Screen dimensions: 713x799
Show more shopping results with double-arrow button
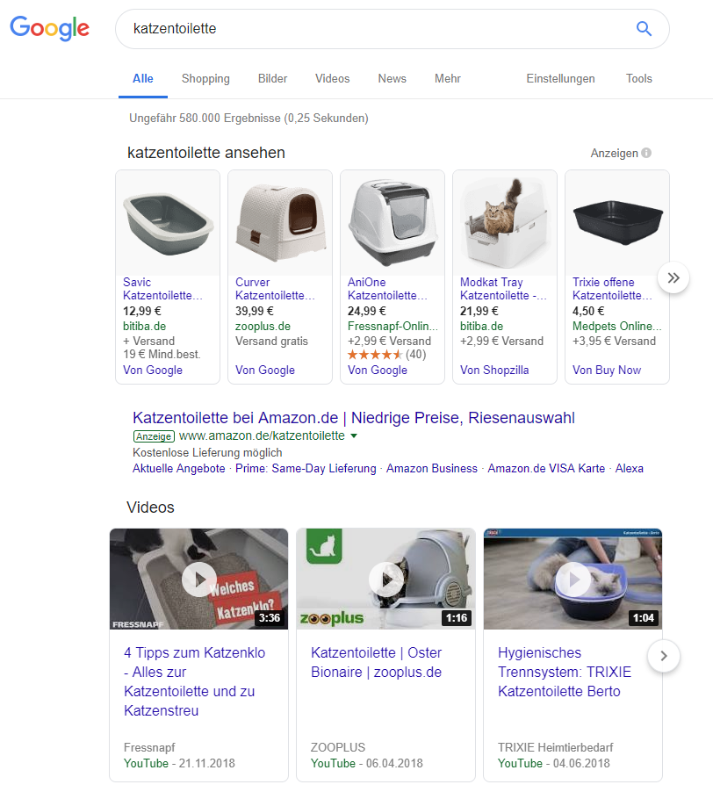click(673, 277)
